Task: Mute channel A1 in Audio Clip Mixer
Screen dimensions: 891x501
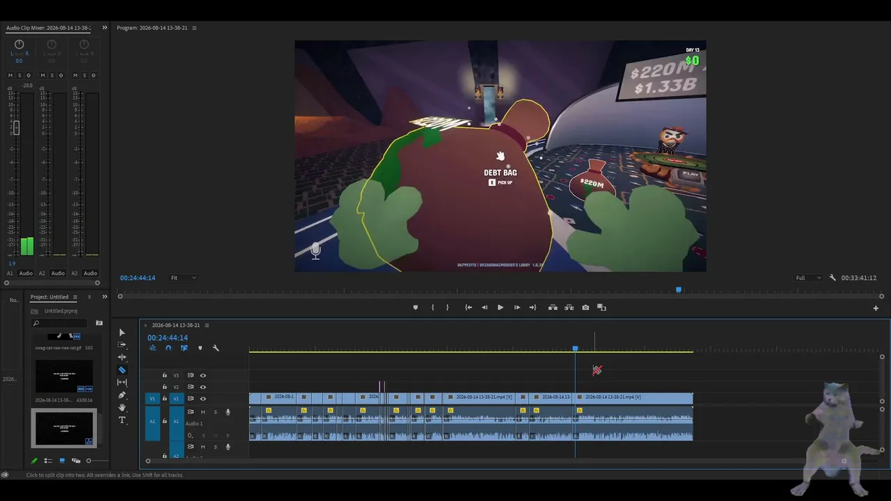Action: (10, 75)
